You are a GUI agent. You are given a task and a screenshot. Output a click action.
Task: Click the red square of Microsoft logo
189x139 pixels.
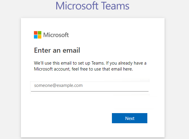[36, 33]
